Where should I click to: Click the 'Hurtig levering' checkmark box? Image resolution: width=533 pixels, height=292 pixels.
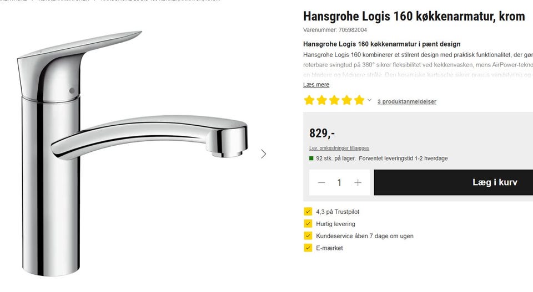click(308, 224)
